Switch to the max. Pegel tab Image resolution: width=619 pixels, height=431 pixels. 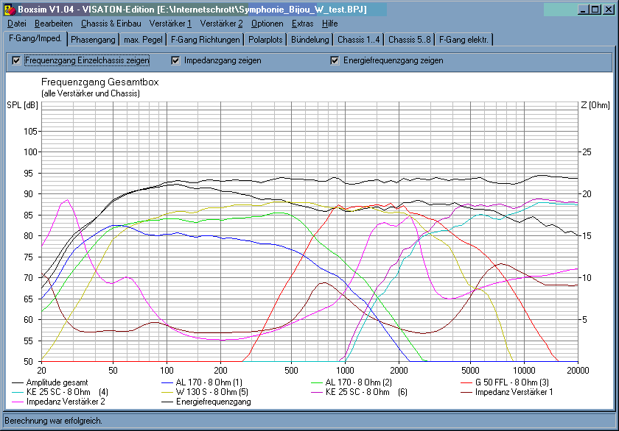(143, 40)
